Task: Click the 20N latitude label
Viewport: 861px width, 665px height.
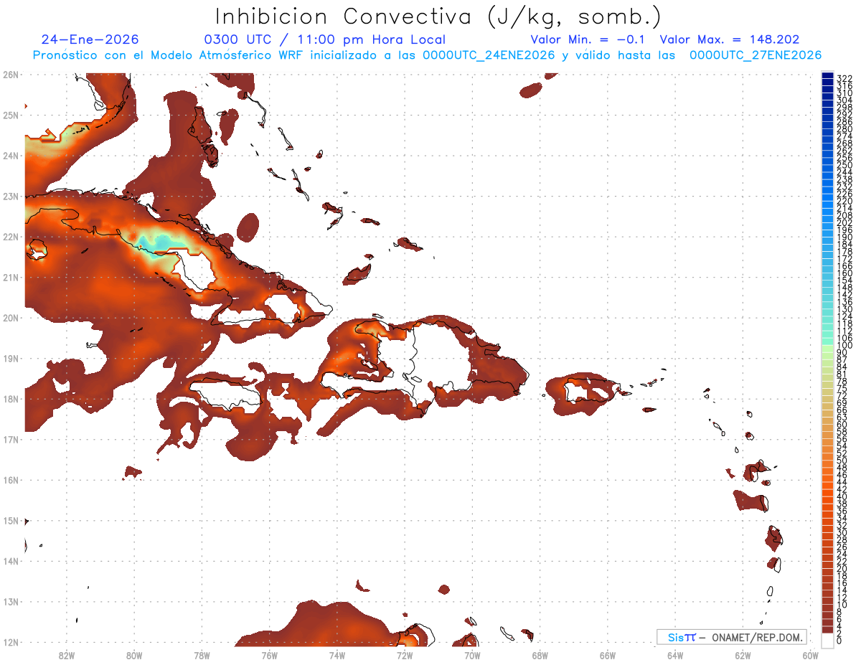Action: 10,318
